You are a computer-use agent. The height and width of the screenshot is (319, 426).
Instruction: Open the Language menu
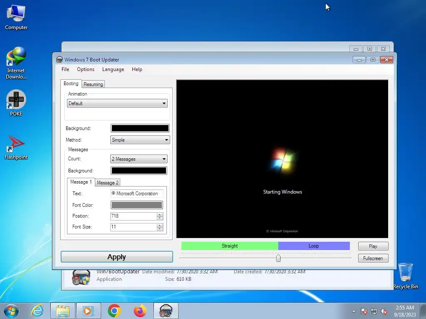pos(113,69)
